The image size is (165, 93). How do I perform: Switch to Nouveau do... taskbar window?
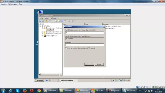(x=129, y=91)
